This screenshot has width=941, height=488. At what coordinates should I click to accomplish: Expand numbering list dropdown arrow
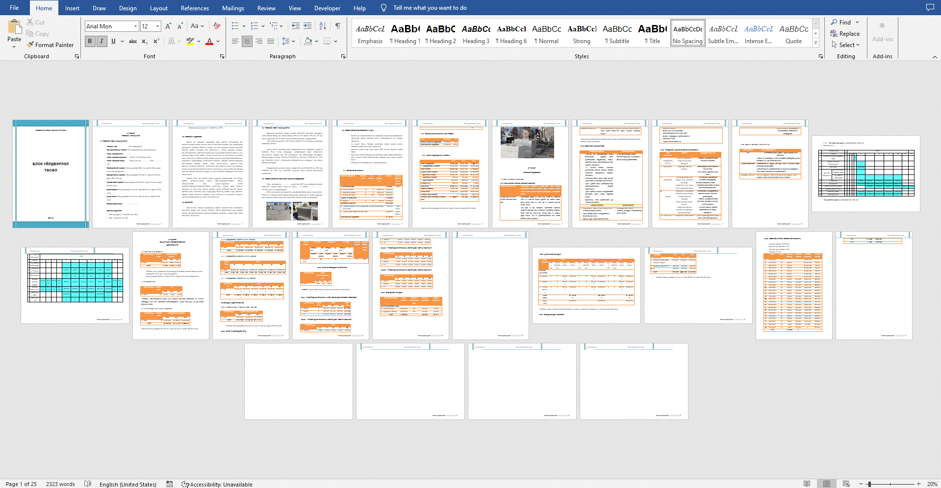(263, 26)
